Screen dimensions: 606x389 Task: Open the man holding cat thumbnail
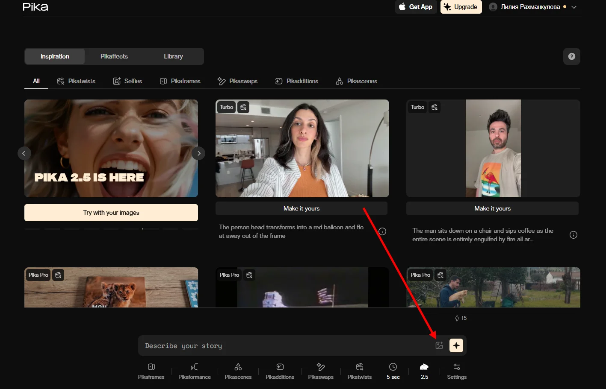click(x=493, y=287)
